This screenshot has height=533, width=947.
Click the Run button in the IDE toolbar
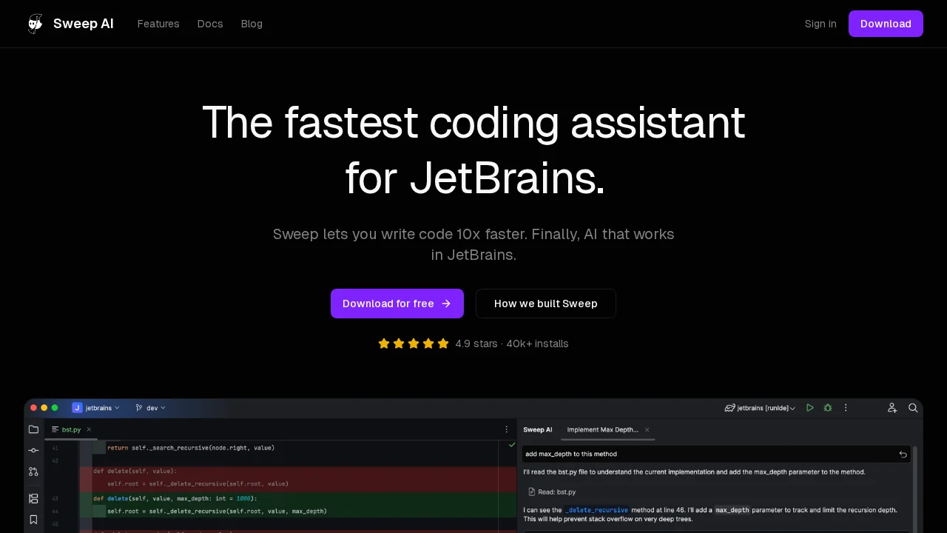[x=810, y=408]
